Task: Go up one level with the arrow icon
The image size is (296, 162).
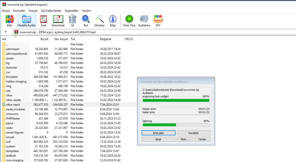Action: (x=6, y=32)
